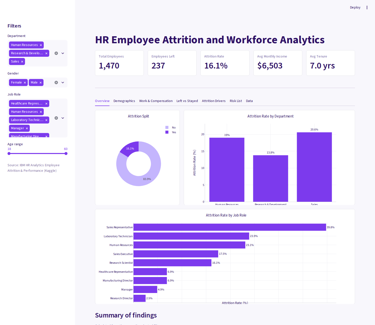Click the Deploy button
This screenshot has height=325, width=375.
[355, 7]
